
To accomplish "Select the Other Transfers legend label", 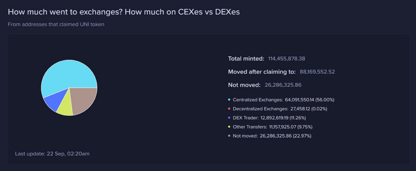I will [x=270, y=127].
